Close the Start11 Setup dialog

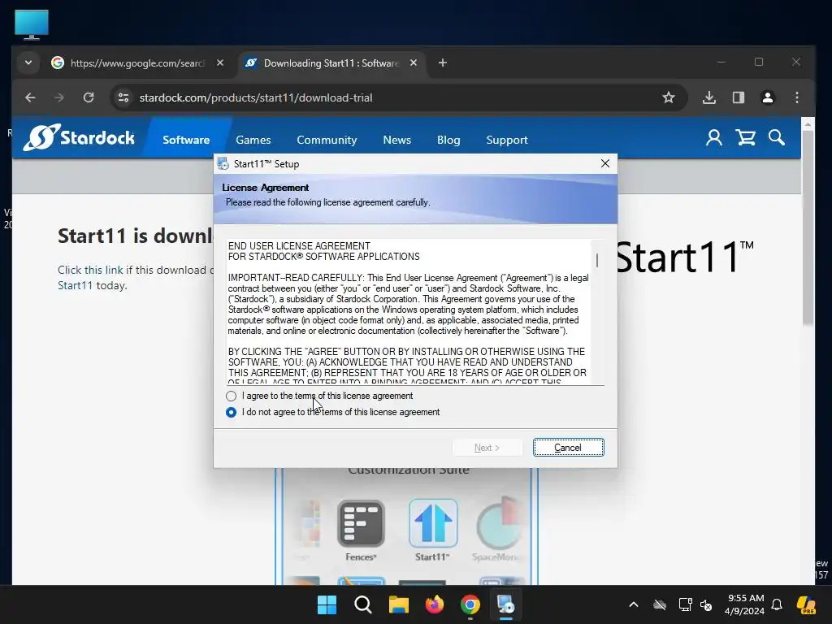point(604,163)
